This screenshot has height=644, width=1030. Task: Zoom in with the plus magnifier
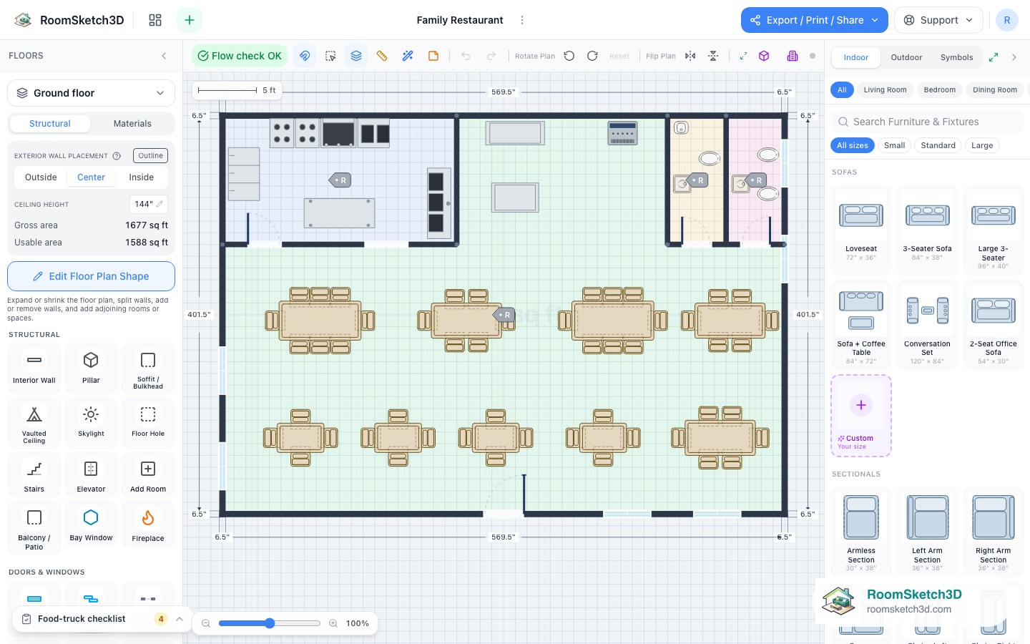pos(333,623)
